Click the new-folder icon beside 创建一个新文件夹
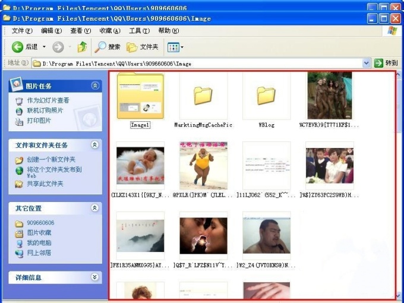Screen dimensions: 404x303 point(20,160)
